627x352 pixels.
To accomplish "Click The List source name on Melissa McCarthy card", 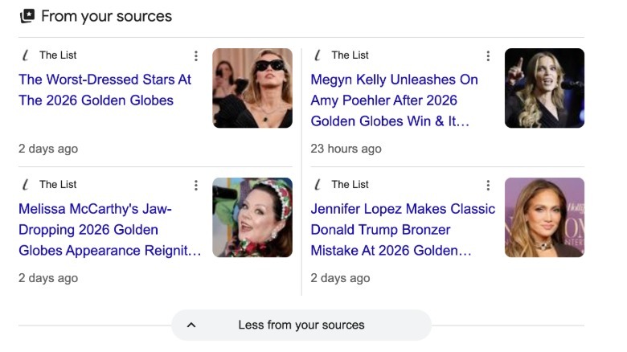I will (x=58, y=184).
